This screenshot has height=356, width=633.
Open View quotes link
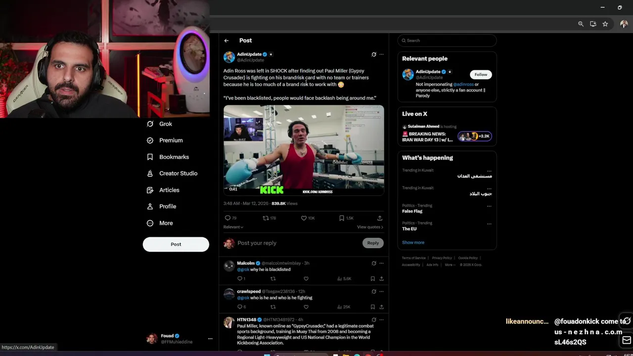(370, 227)
